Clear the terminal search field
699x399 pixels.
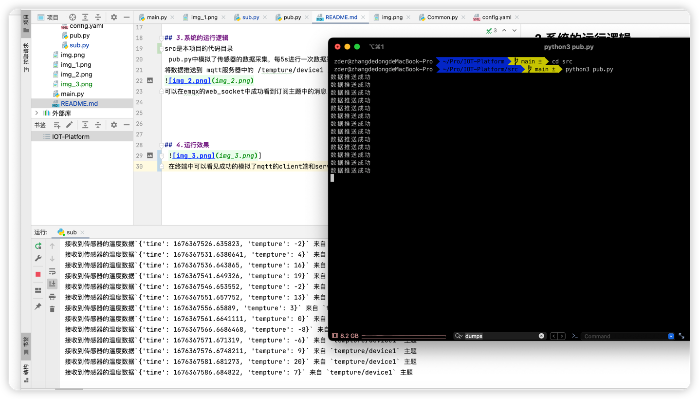(541, 336)
